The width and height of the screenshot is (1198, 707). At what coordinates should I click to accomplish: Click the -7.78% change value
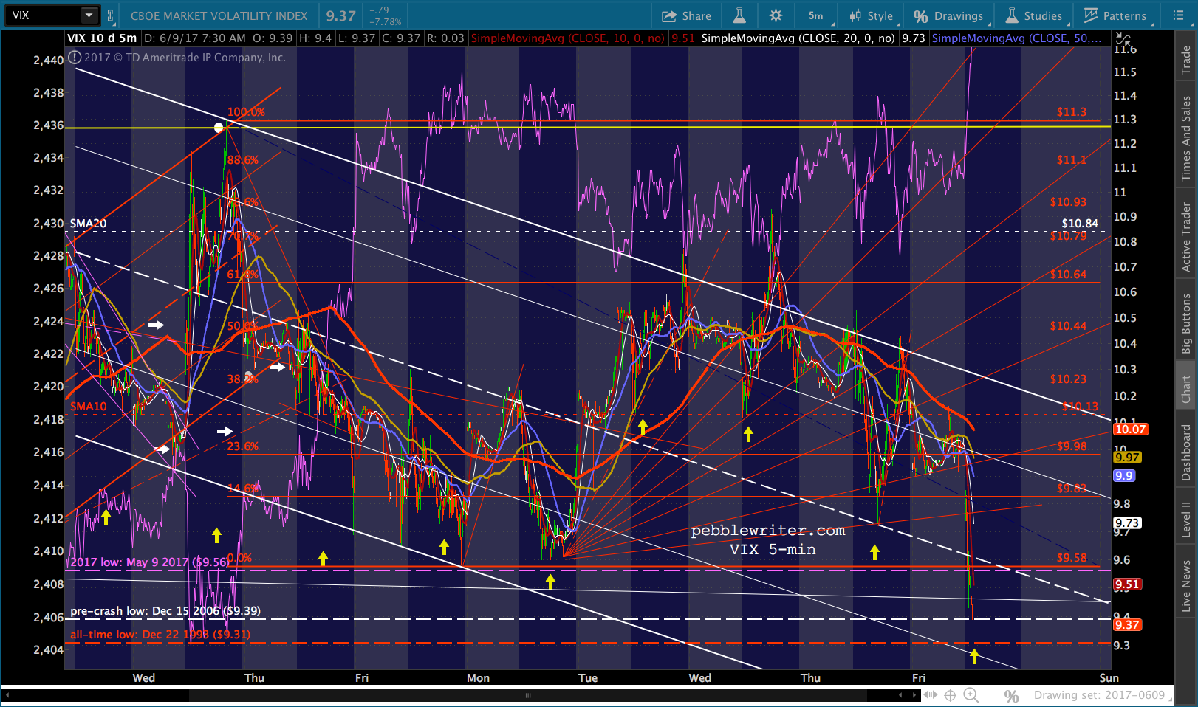[385, 22]
